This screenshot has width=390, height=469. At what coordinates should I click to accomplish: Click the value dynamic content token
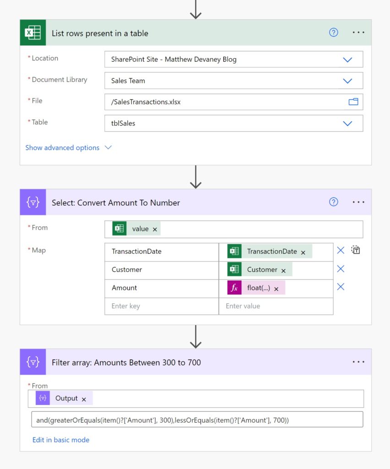coord(136,229)
